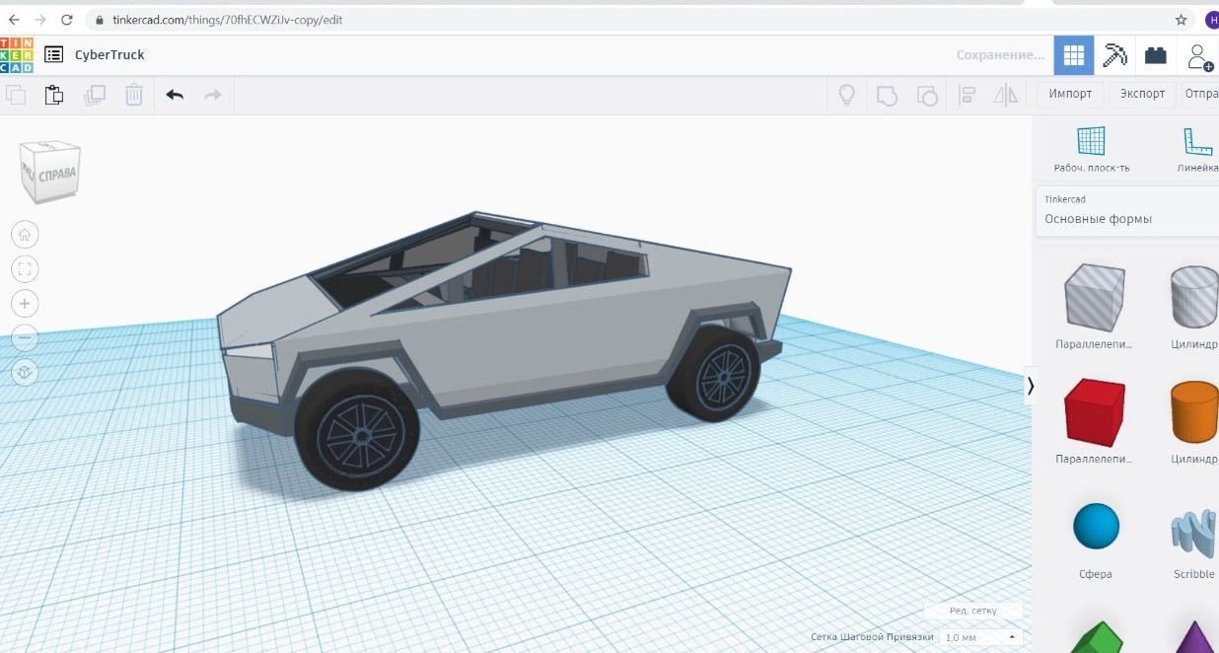Click the browser back arrow
1219x653 pixels.
[x=14, y=20]
